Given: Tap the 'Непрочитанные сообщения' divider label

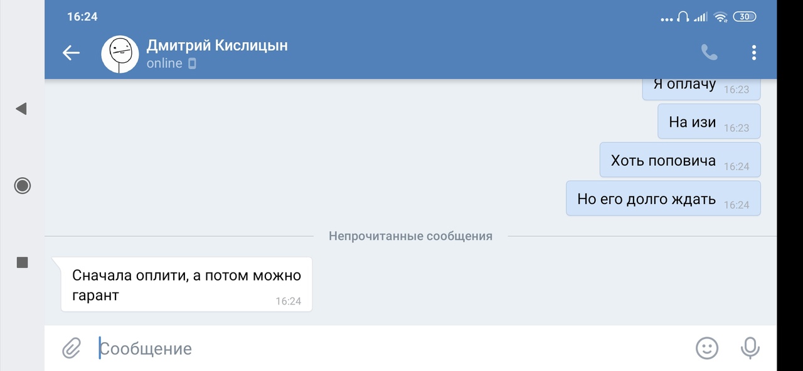Looking at the screenshot, I should click(x=410, y=236).
